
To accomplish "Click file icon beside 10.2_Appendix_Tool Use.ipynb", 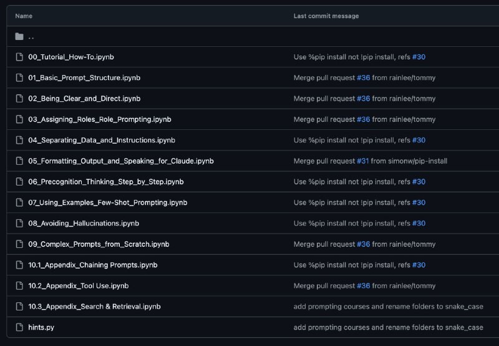I will (x=19, y=286).
